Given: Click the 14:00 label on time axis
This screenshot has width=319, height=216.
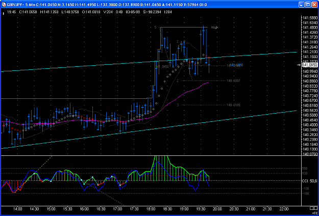Looking at the screenshot, I should (18, 209).
